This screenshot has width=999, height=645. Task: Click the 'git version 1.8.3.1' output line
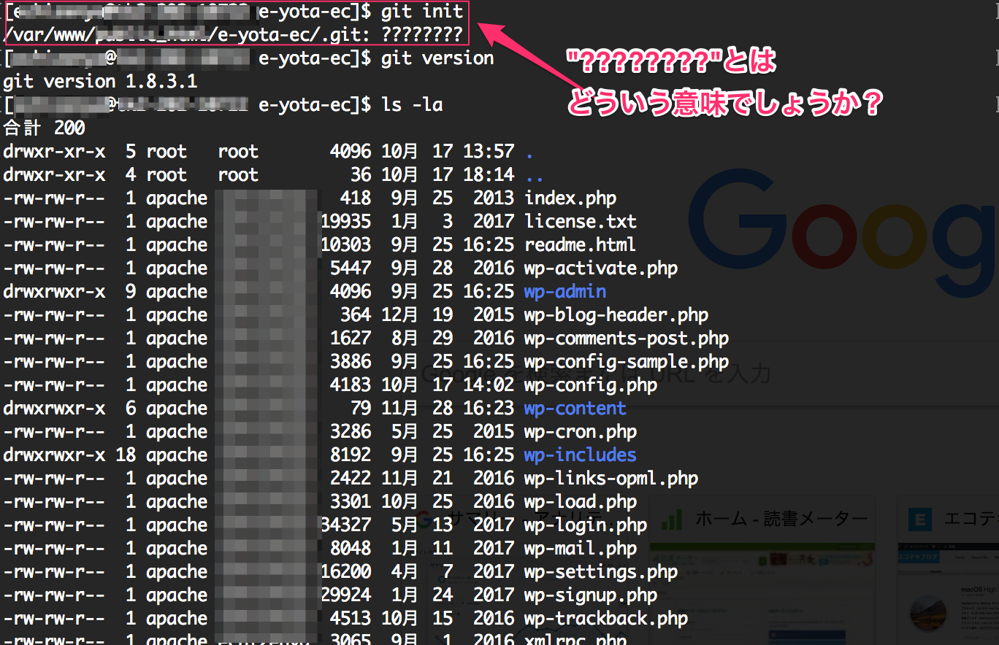101,82
